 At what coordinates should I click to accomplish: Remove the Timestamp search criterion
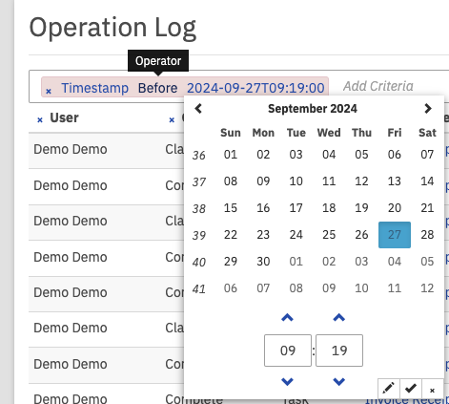pyautogui.click(x=49, y=92)
